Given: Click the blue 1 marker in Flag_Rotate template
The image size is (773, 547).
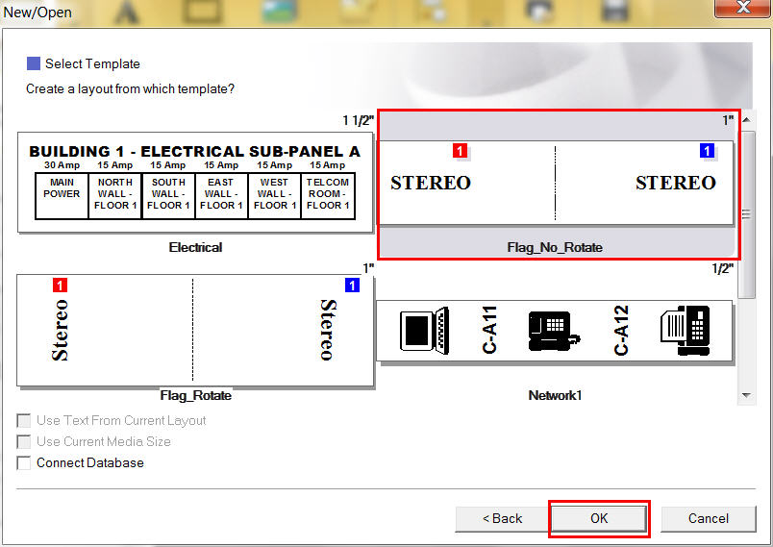Looking at the screenshot, I should [352, 286].
